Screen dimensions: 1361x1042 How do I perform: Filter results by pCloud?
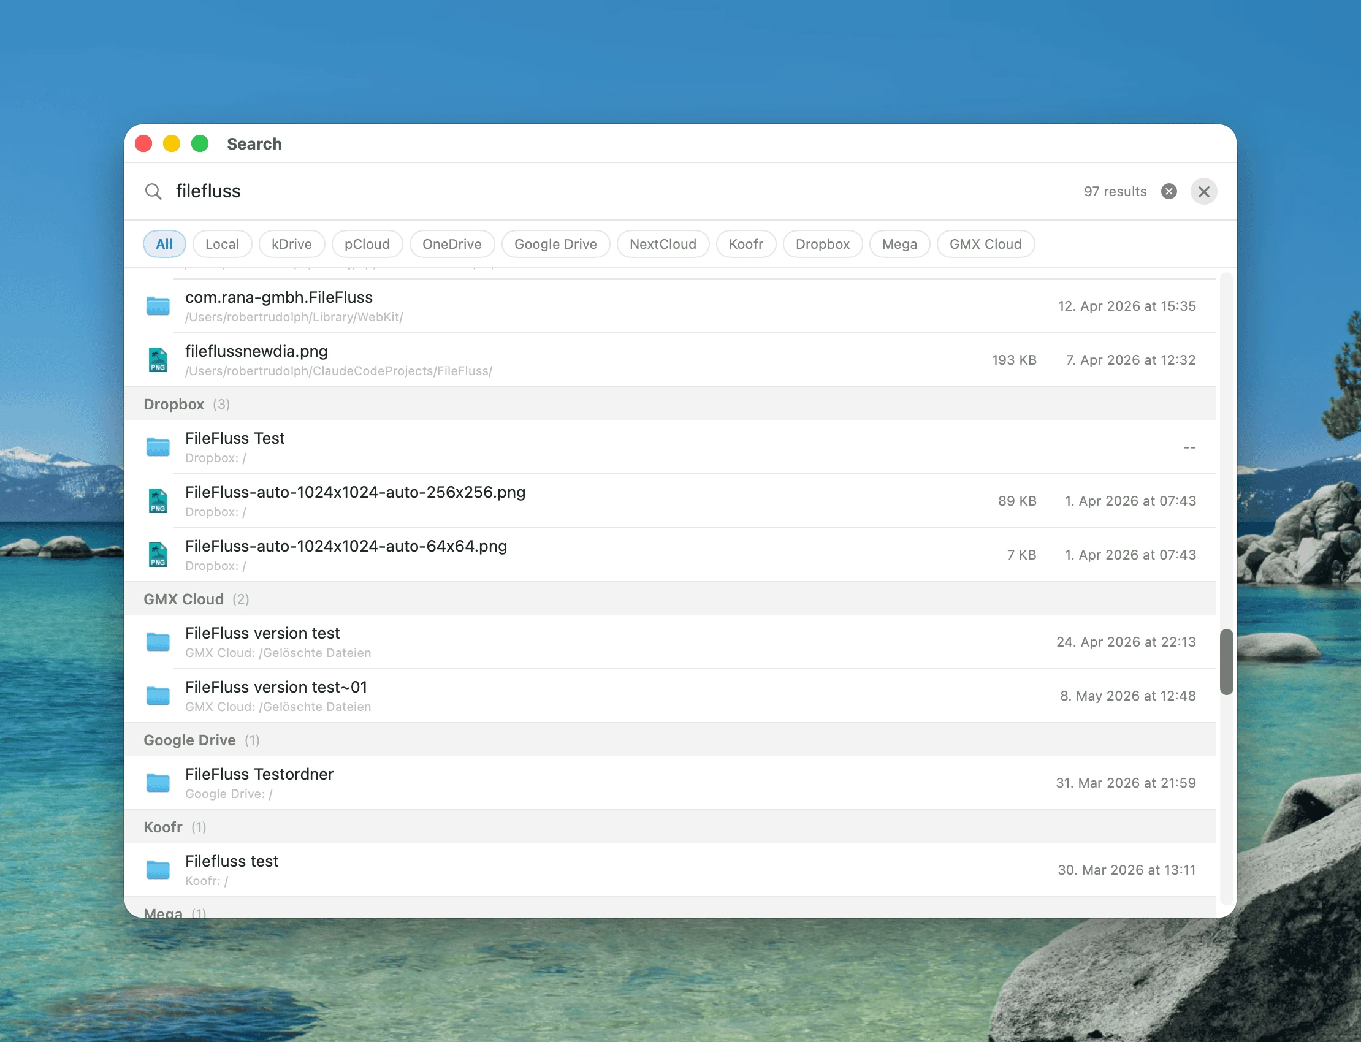click(367, 244)
